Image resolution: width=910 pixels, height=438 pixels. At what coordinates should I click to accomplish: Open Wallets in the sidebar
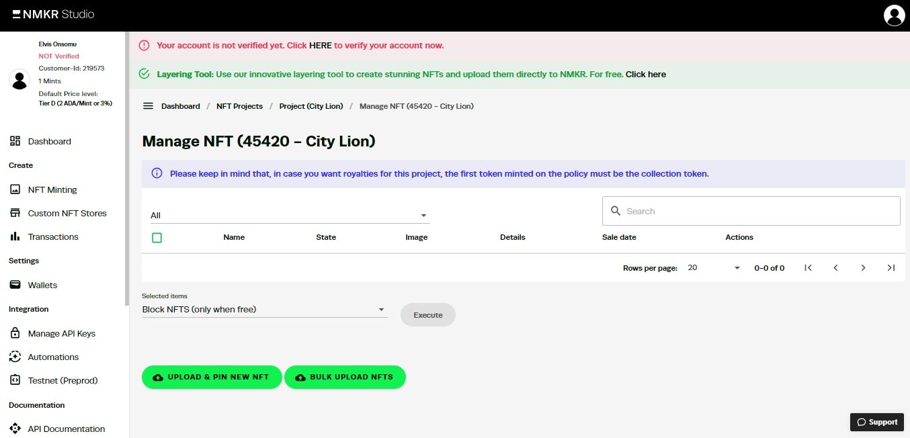pos(42,285)
